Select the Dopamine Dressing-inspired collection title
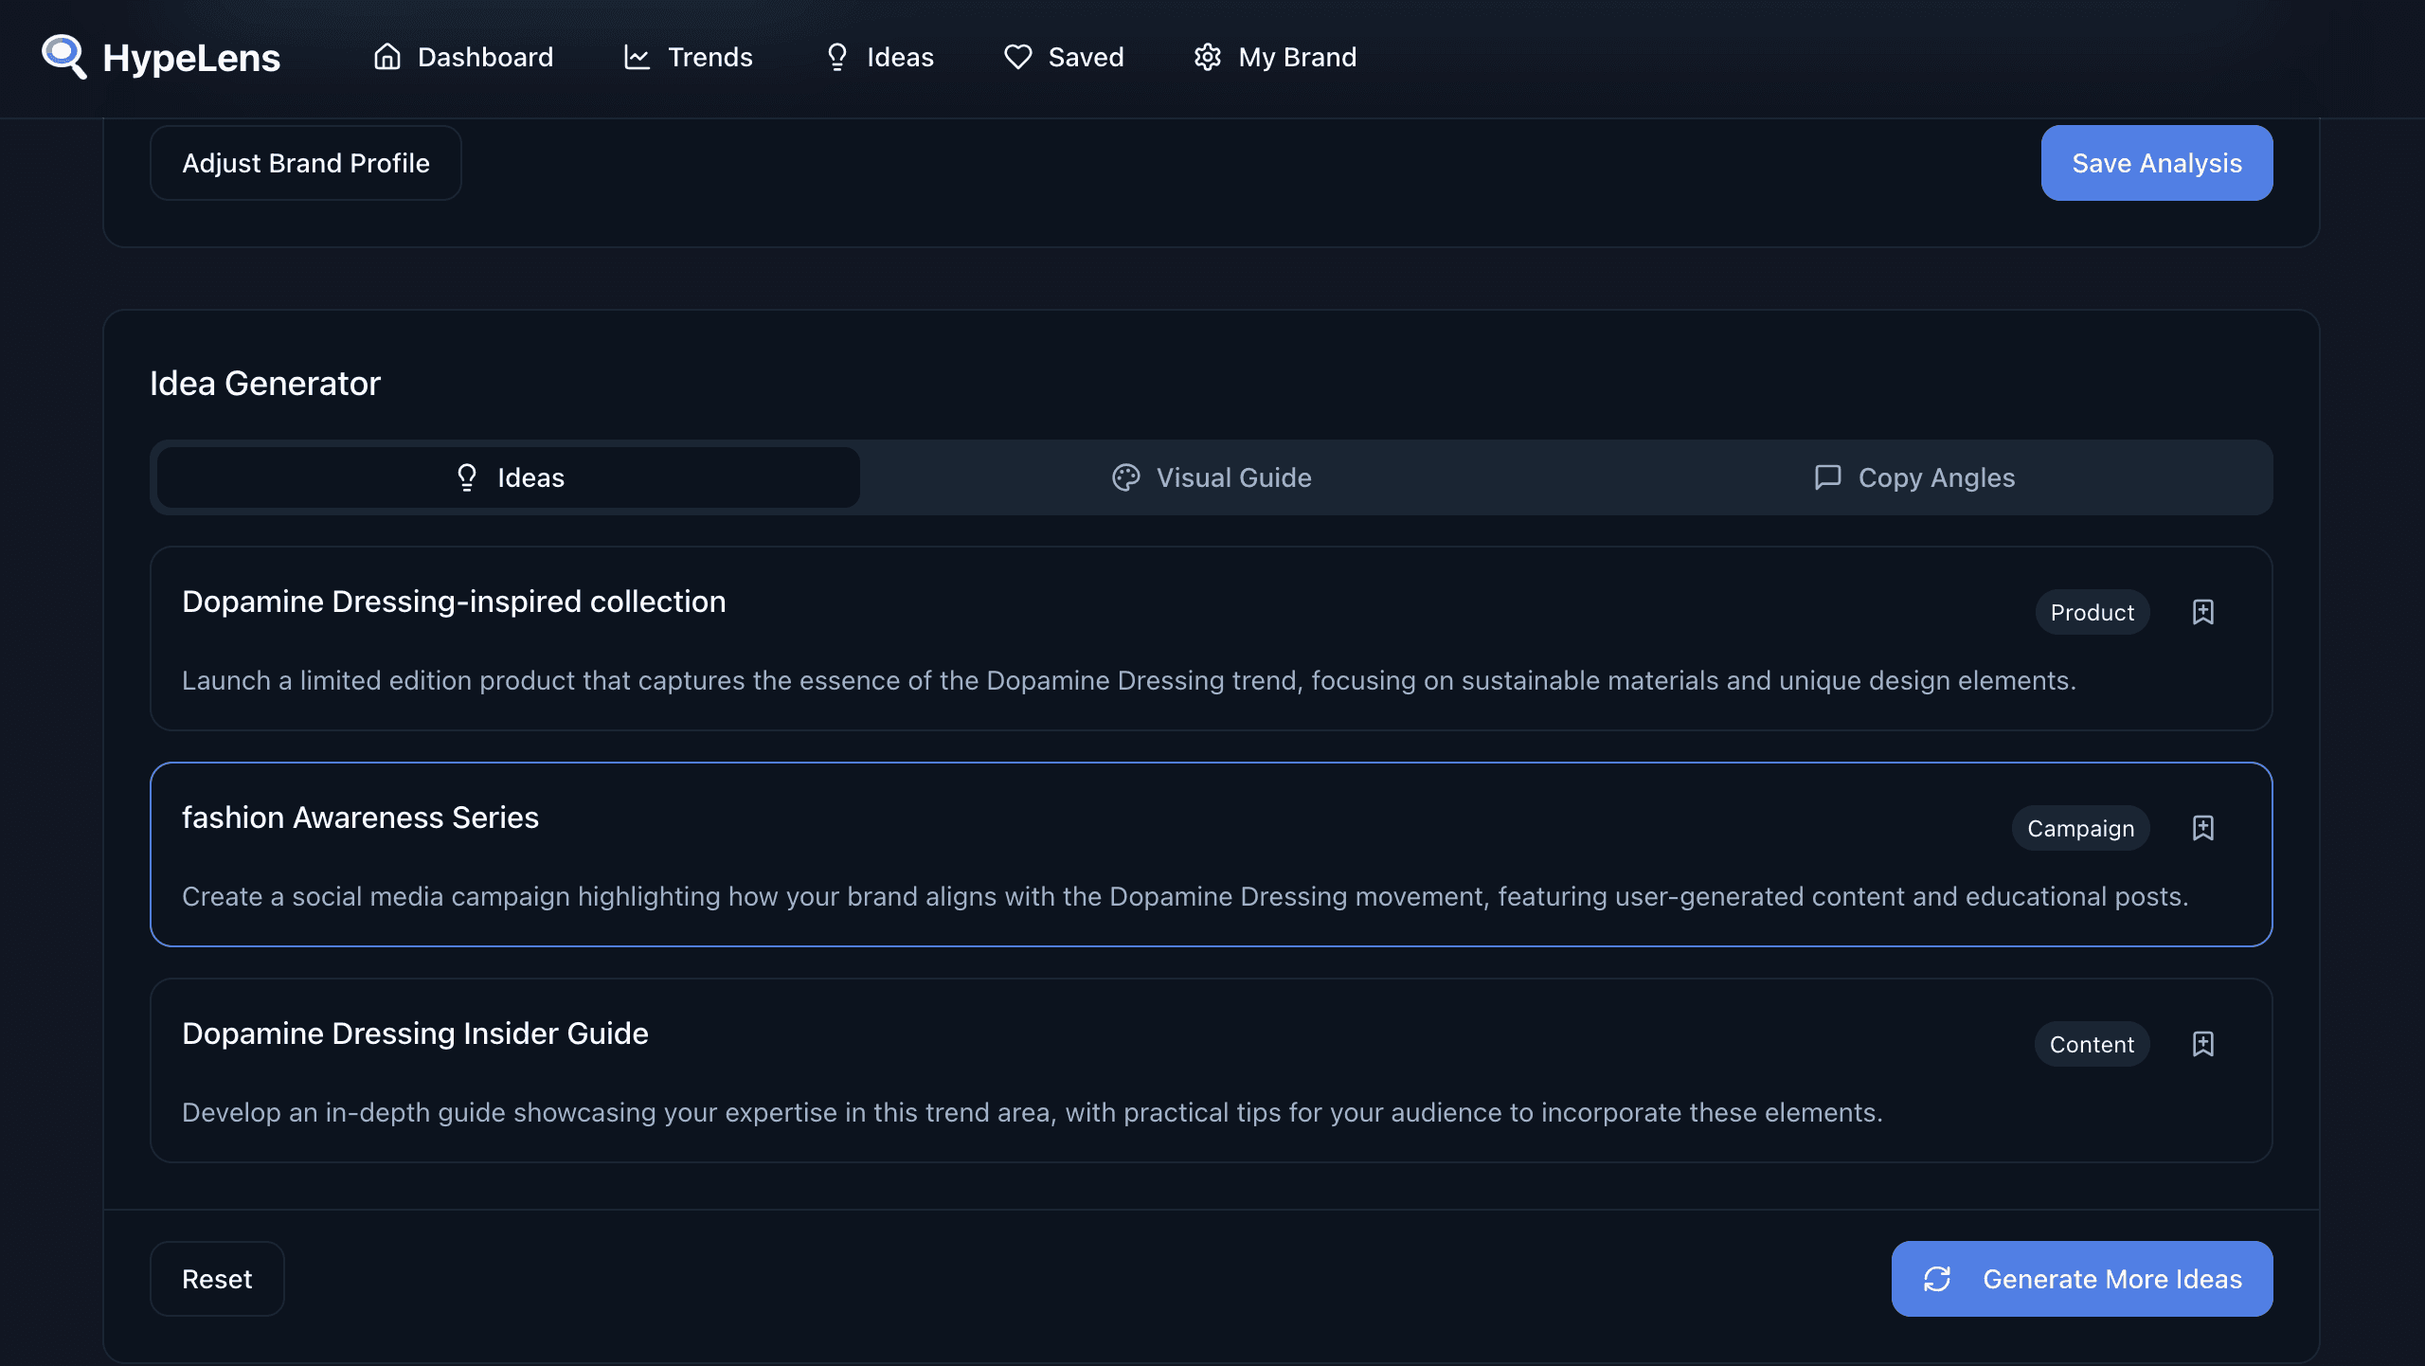Viewport: 2425px width, 1366px height. (454, 602)
